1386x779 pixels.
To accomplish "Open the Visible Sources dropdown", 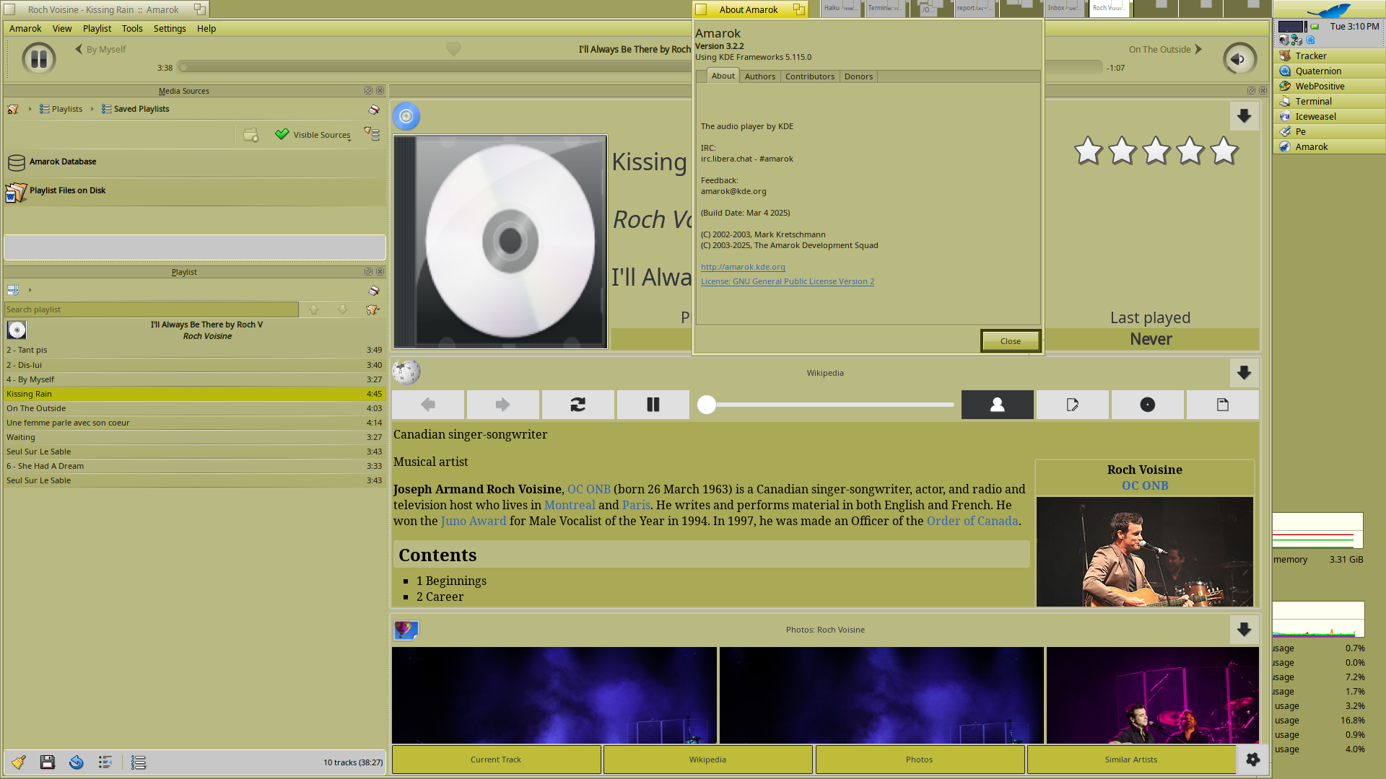I will 313,135.
